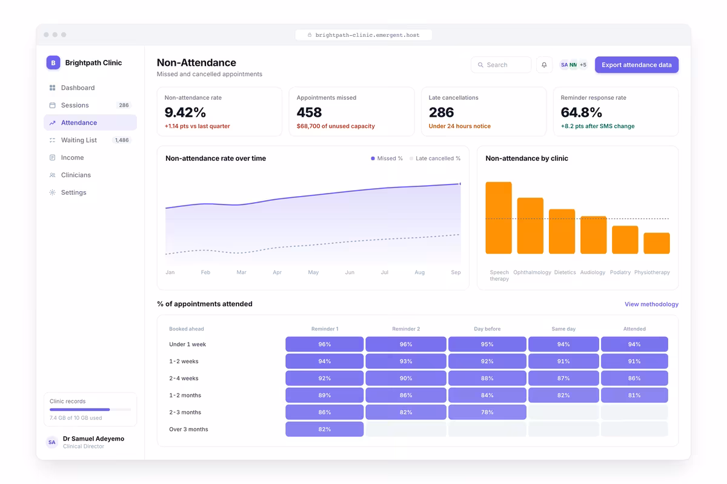727x484 pixels.
Task: Click the Under 1 week Reminder 1 cell
Action: point(325,344)
